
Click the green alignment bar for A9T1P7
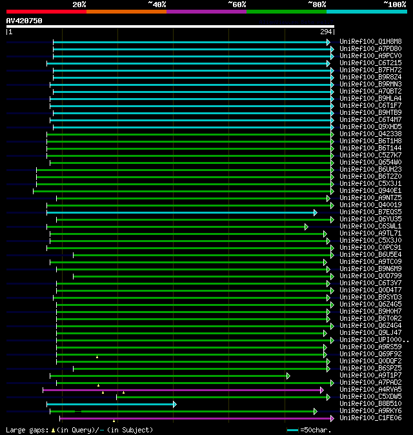[168, 376]
